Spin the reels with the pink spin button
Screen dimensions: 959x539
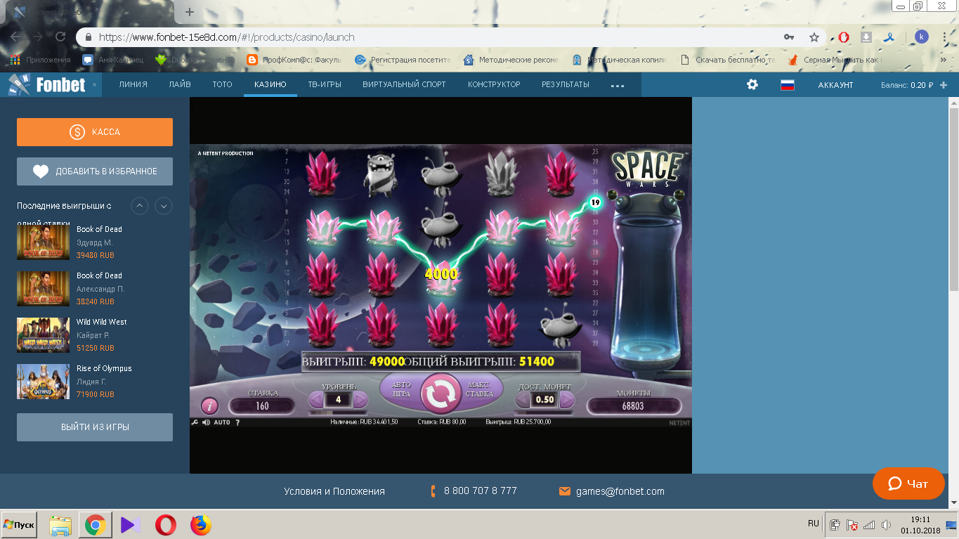click(x=441, y=394)
